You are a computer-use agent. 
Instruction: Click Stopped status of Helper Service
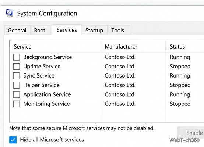180,85
